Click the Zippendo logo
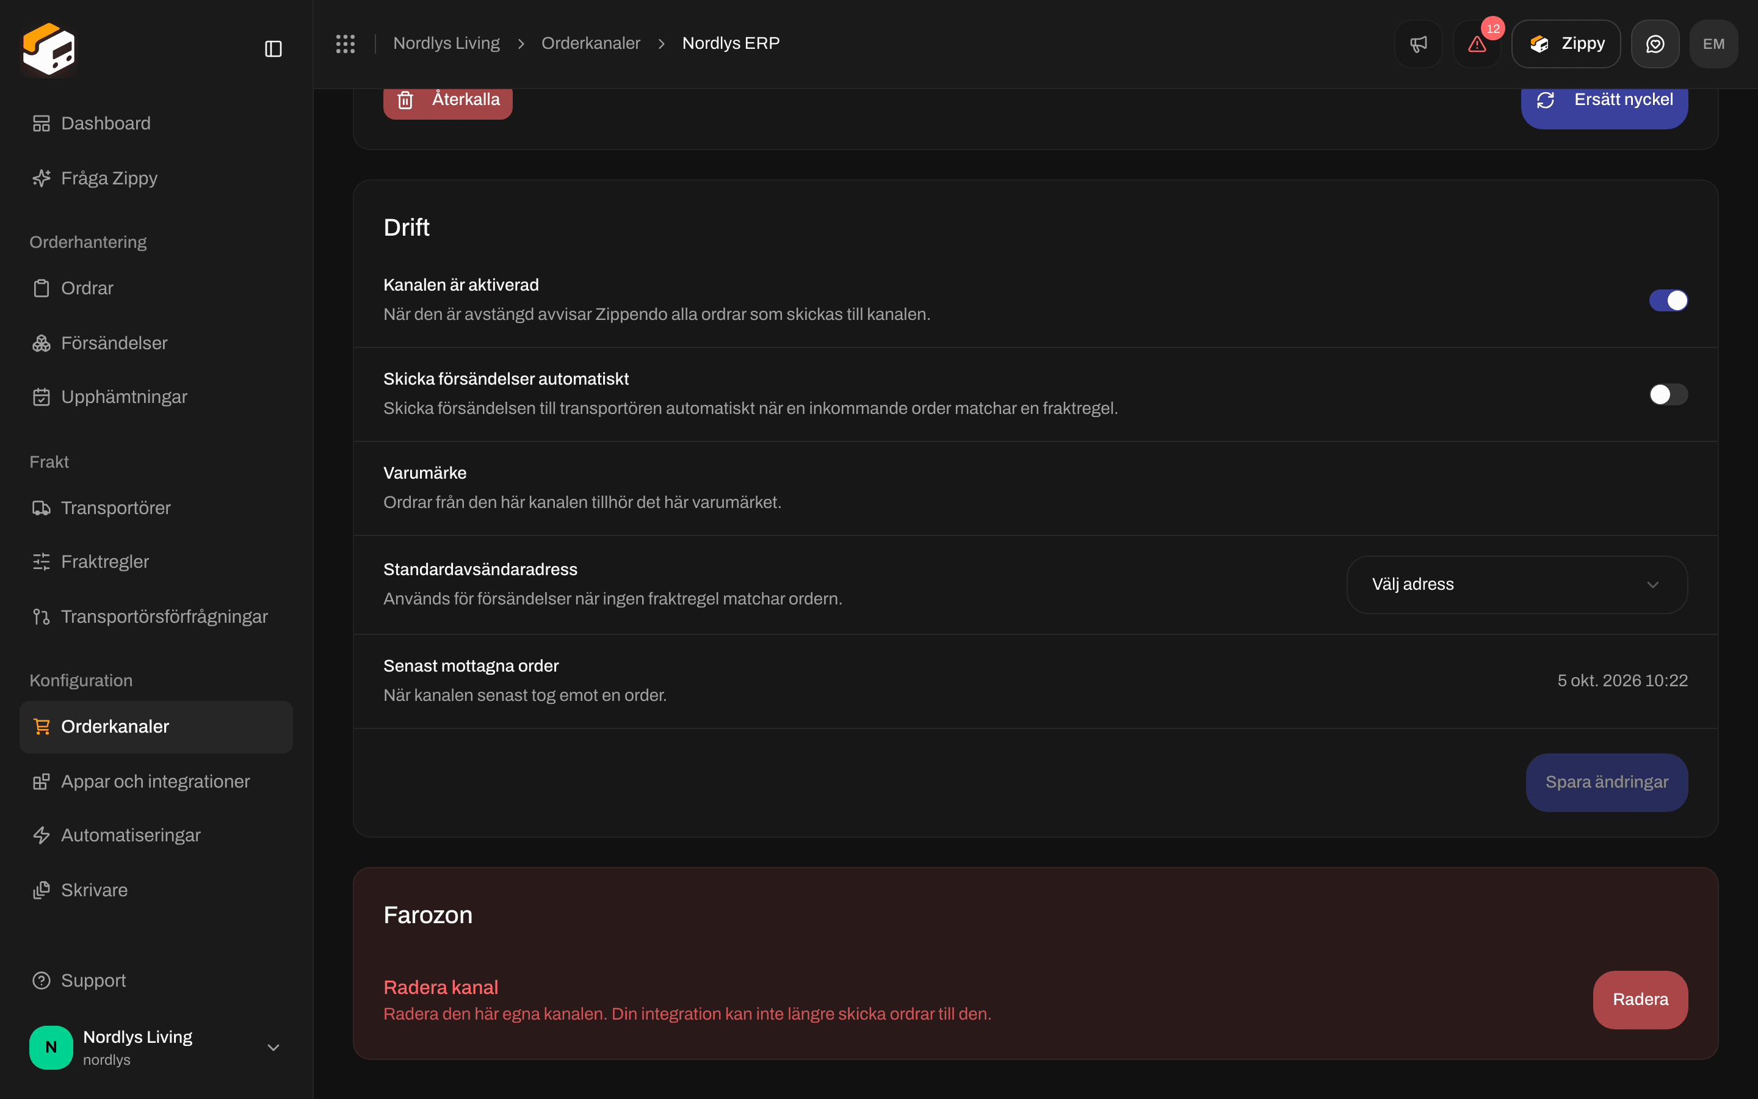 pos(49,49)
